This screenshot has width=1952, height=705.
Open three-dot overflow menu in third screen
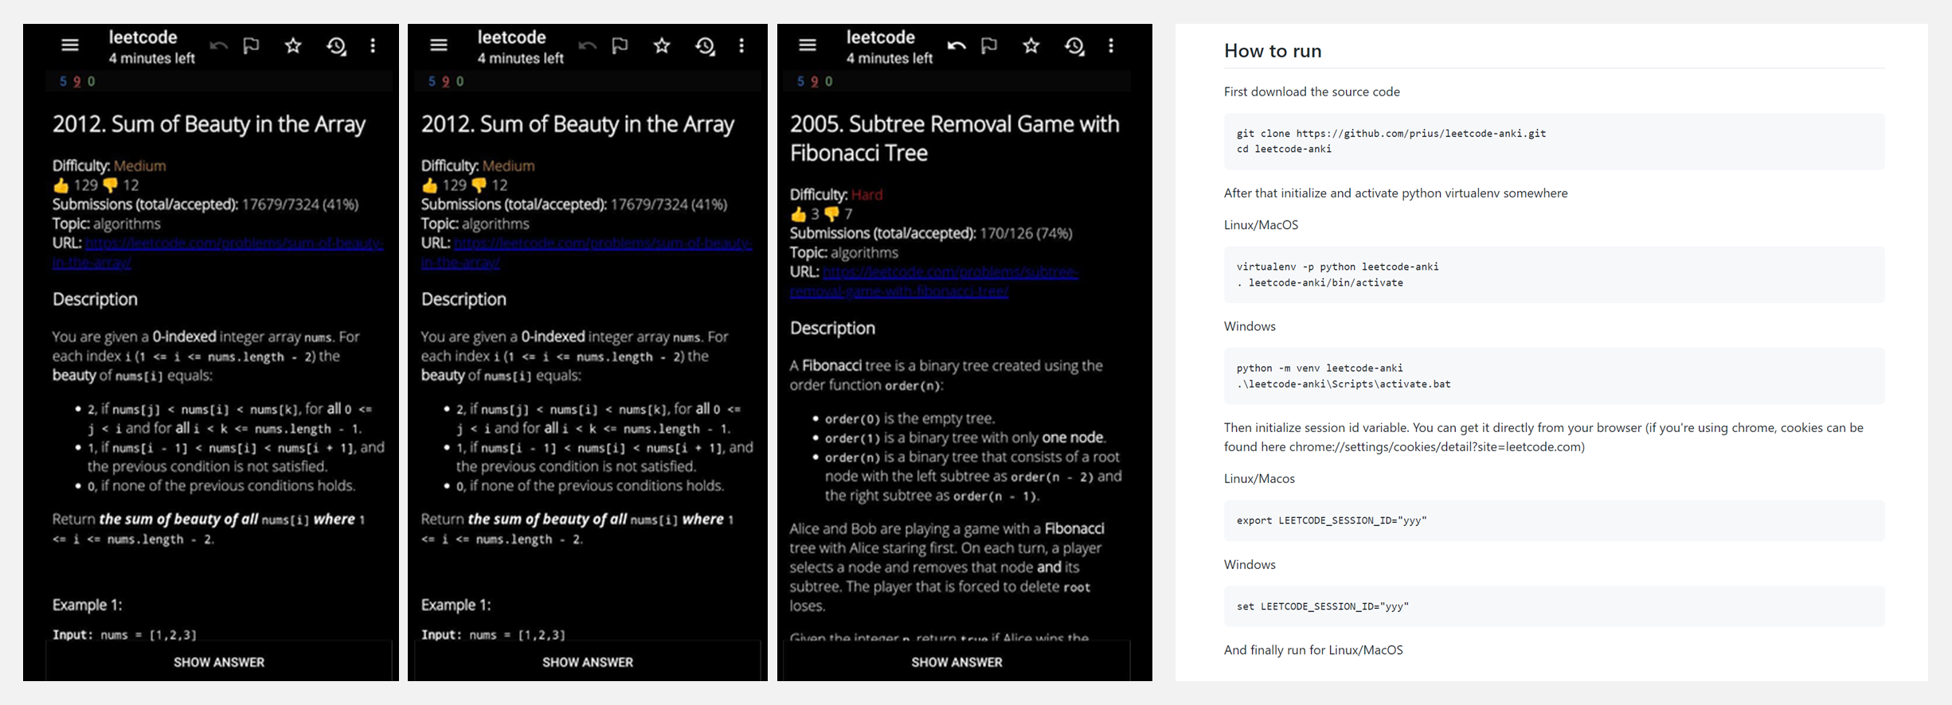[1111, 46]
